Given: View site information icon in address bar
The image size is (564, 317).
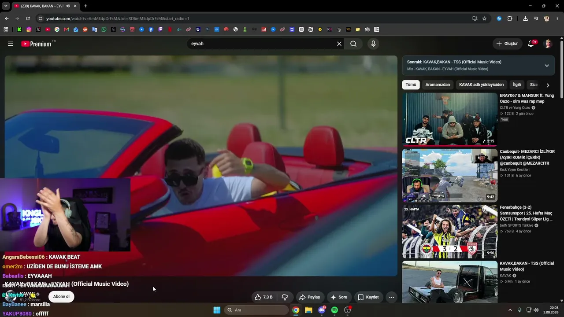Looking at the screenshot, I should click(40, 18).
